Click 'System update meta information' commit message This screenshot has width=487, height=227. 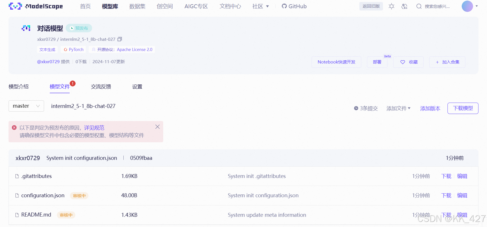click(x=267, y=215)
